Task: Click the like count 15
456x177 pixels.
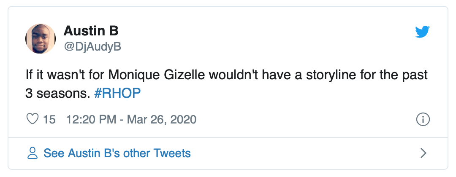Action: [x=49, y=120]
